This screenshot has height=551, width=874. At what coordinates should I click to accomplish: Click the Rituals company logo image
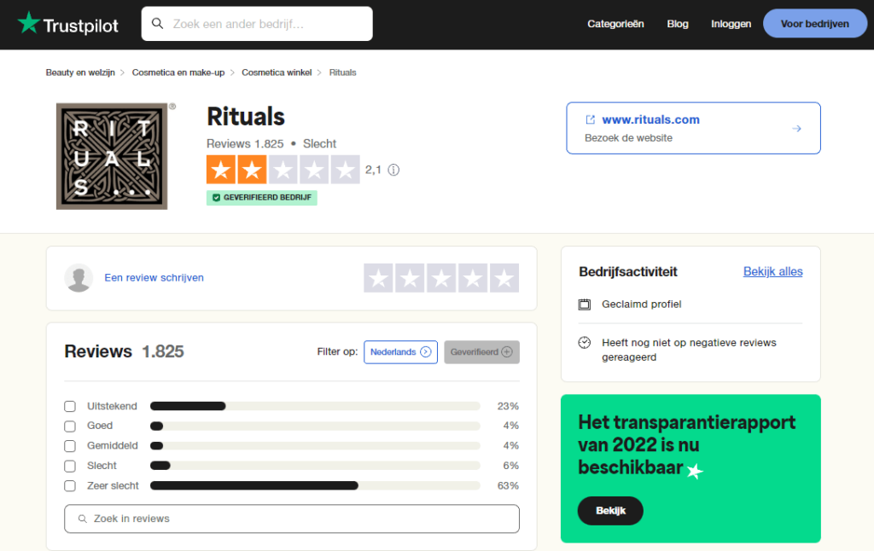[112, 156]
